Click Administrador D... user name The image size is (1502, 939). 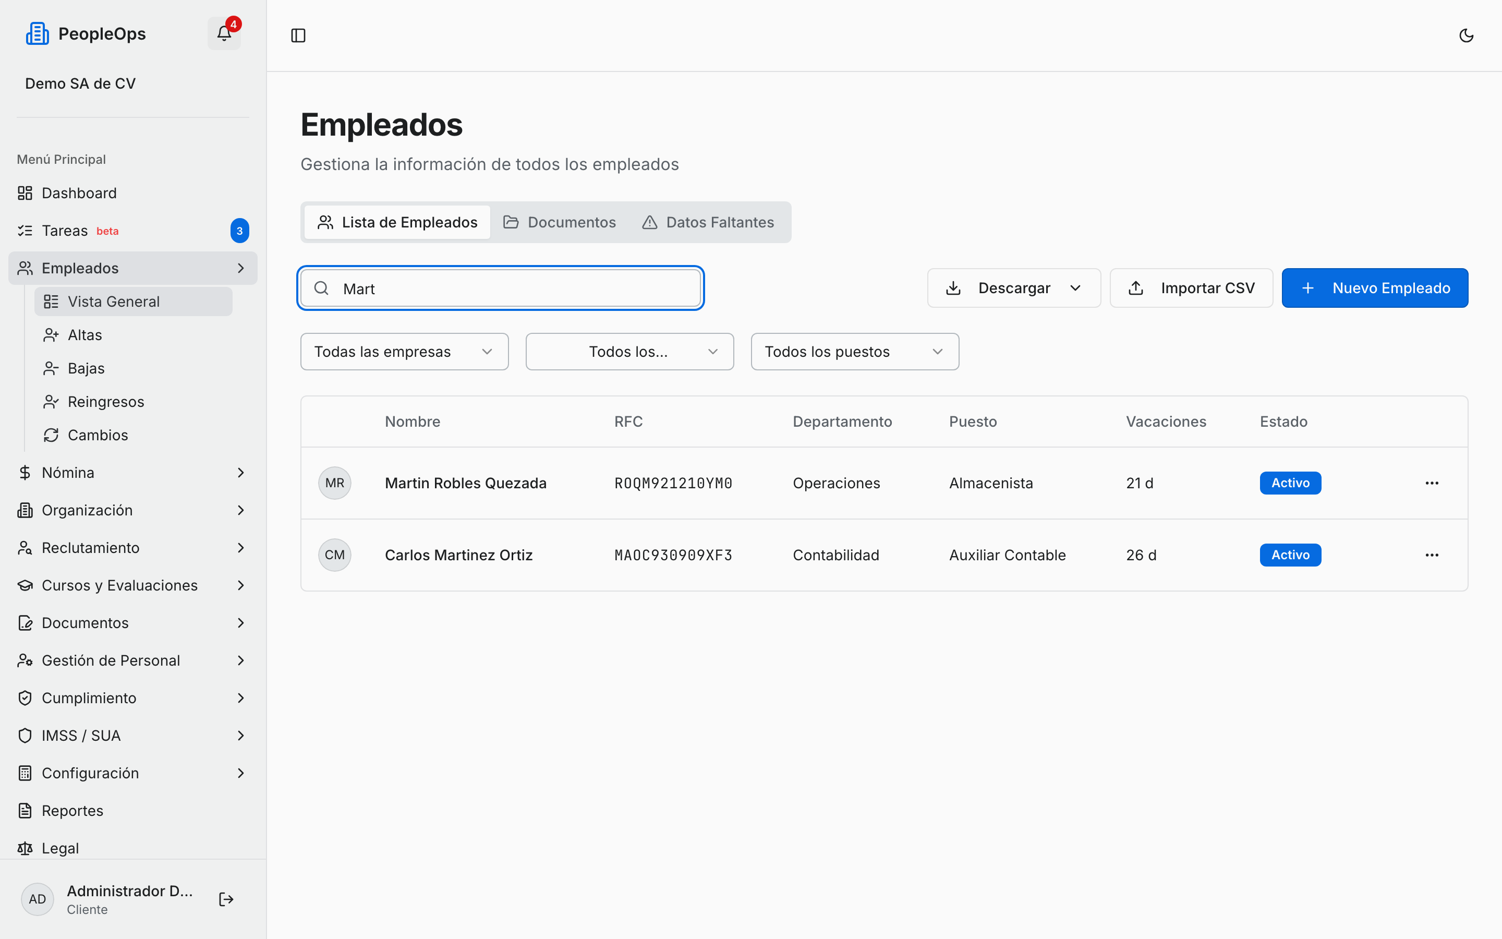(x=130, y=890)
